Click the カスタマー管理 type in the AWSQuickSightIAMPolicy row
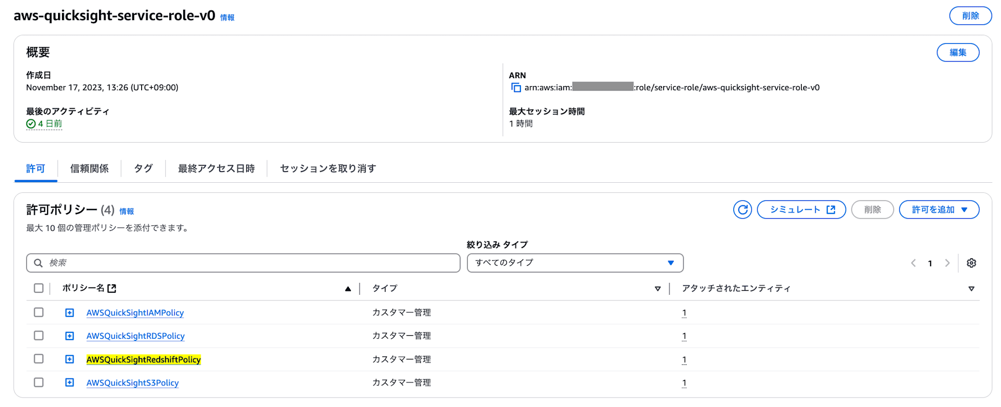The height and width of the screenshot is (407, 1001). pos(401,312)
